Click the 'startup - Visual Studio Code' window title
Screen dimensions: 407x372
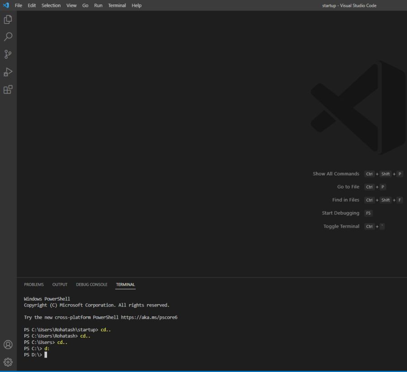(349, 5)
